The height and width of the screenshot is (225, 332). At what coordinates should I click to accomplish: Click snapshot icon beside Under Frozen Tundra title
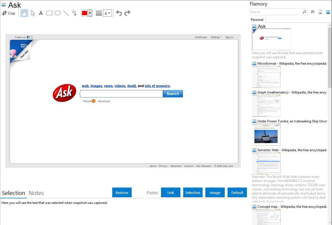(x=254, y=121)
